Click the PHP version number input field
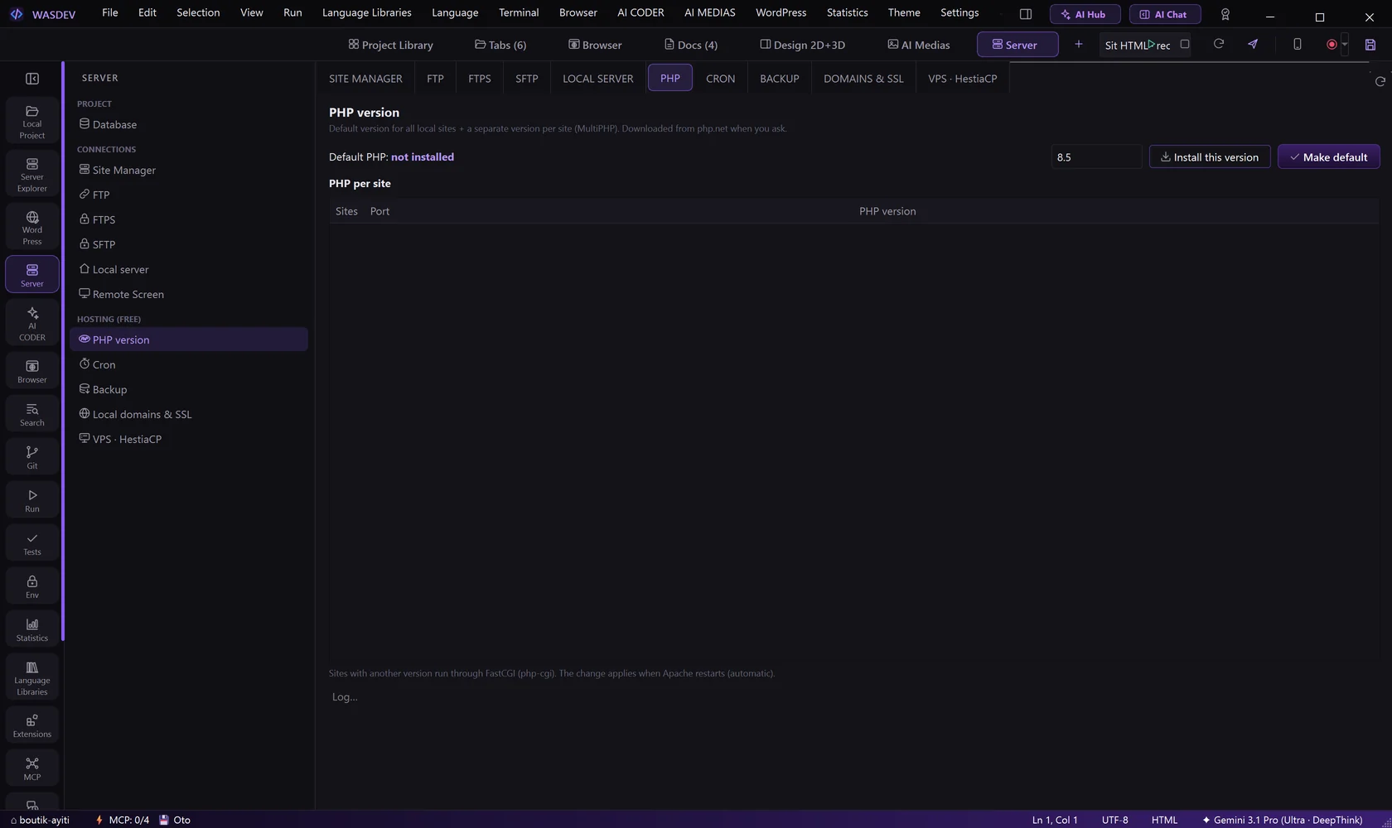Viewport: 1392px width, 828px height. (x=1096, y=156)
